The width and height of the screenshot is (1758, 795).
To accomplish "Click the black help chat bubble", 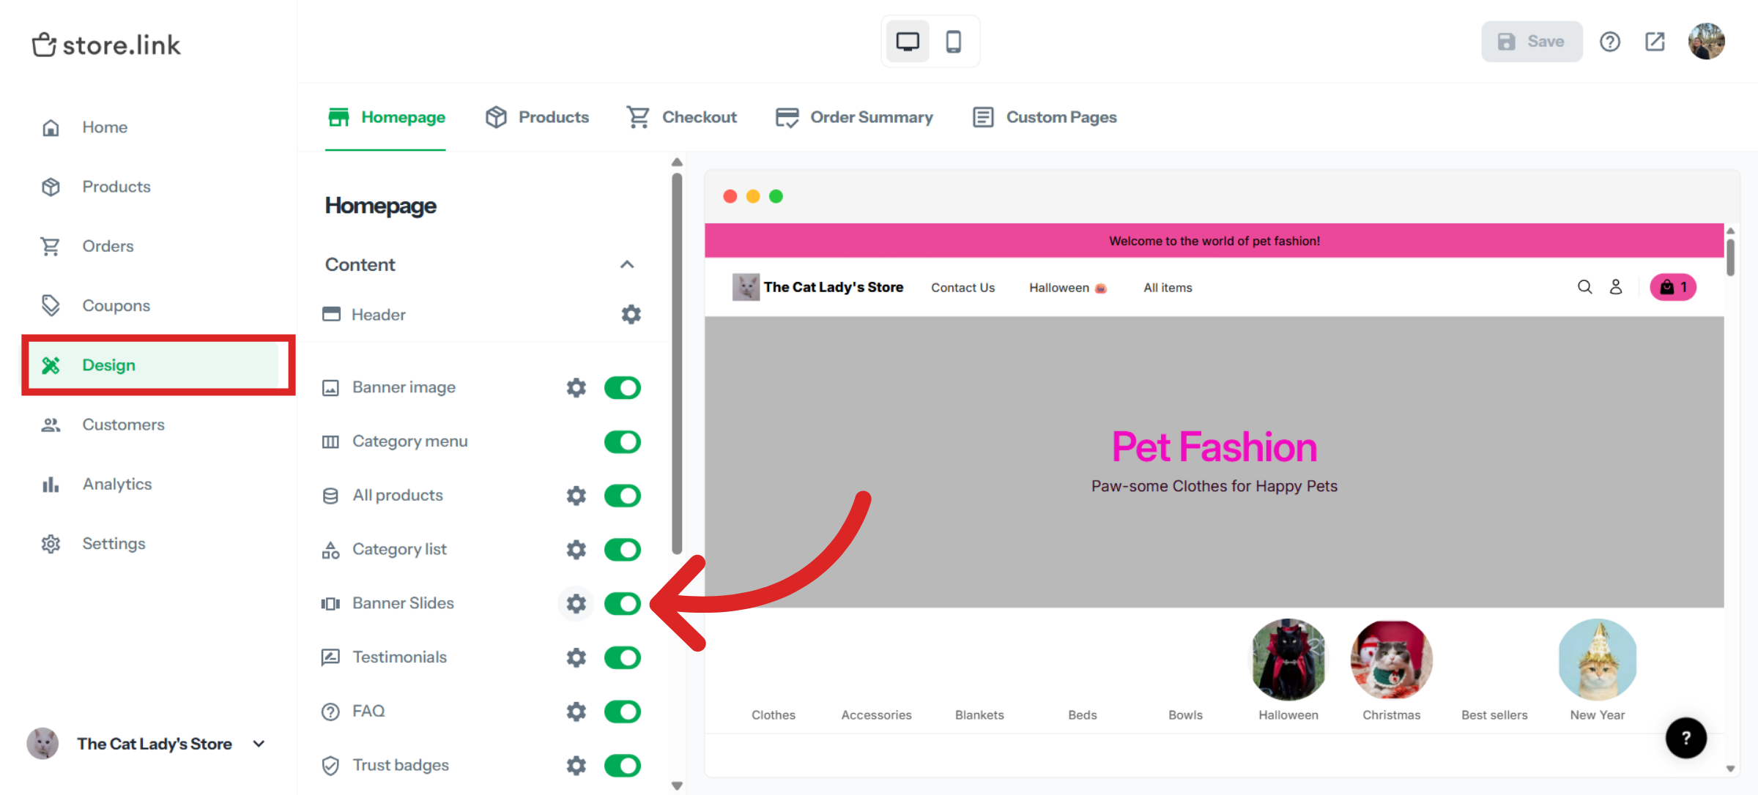I will click(1686, 738).
